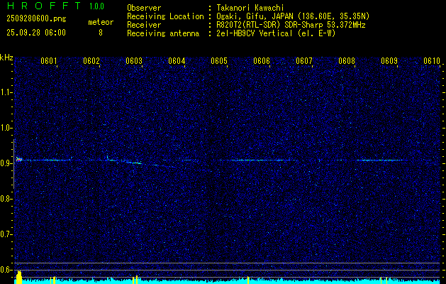Screen dimensions: 446x284
Task: Click the Receiving Location label
Action: (165, 16)
